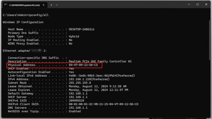Click the DHCPv6 IAID value 209995529
Image resolution: width=212 pixels, height=119 pixels.
point(76,100)
